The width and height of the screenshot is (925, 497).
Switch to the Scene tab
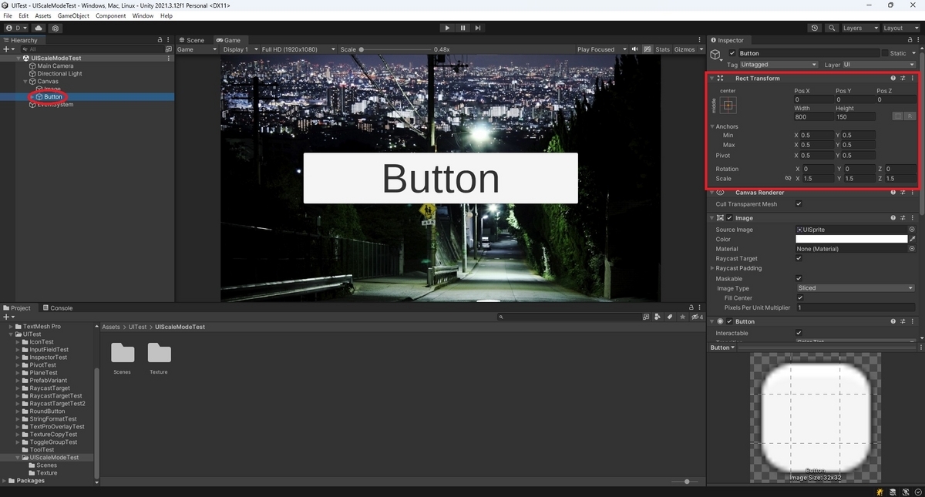(x=193, y=40)
